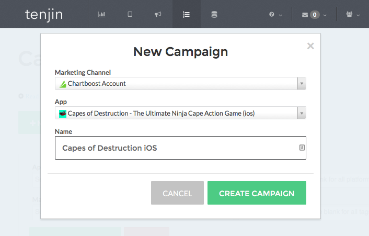This screenshot has height=236, width=369.
Task: Focus the campaign Name field
Action: click(180, 148)
